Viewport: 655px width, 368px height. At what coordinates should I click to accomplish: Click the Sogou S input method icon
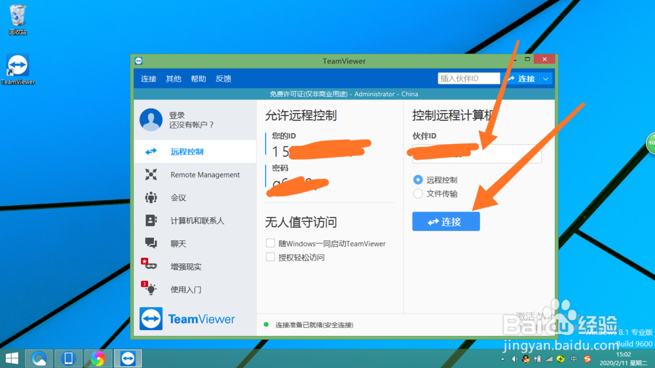click(x=588, y=359)
